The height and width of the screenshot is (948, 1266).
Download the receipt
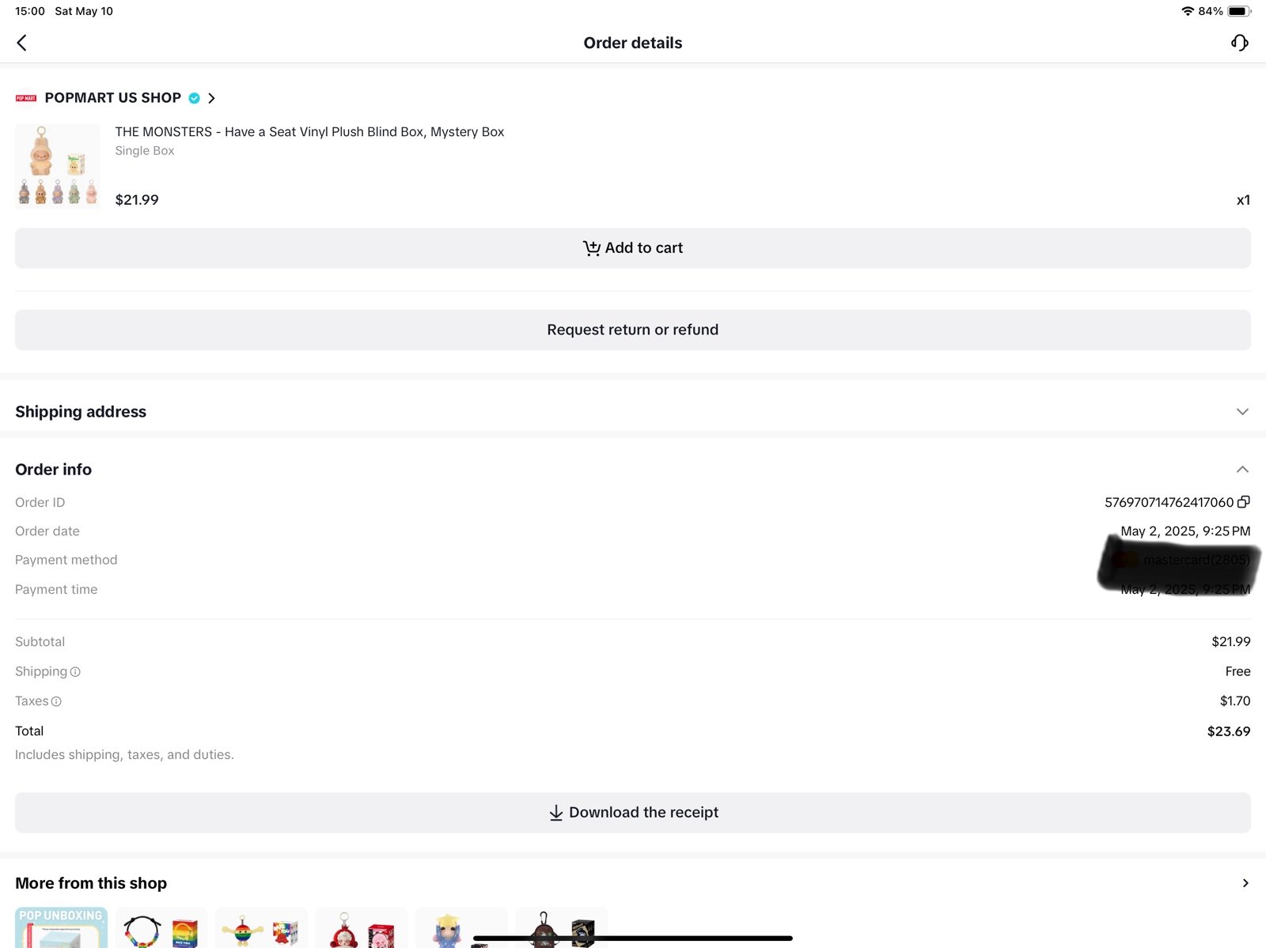pos(633,813)
